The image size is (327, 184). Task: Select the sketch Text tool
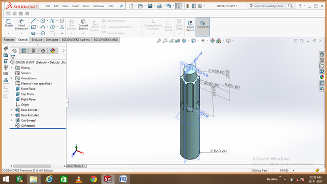62,27
